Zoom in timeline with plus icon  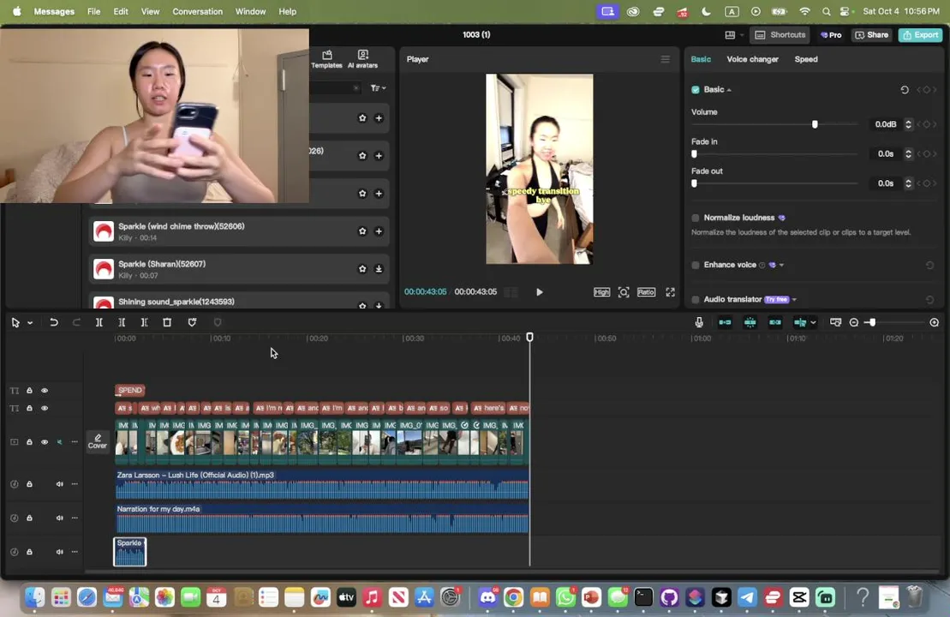pos(935,322)
